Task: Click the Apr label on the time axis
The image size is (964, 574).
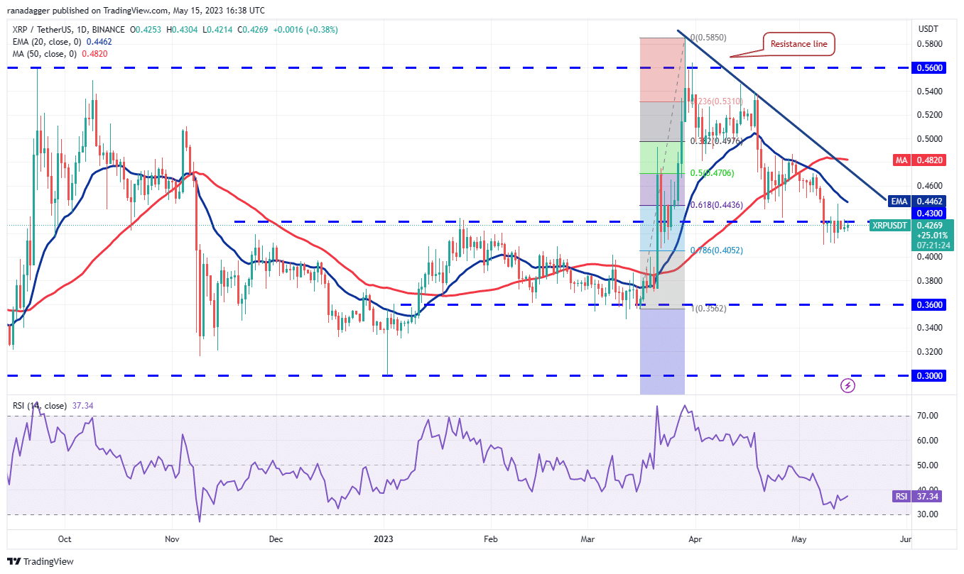Action: [x=696, y=540]
